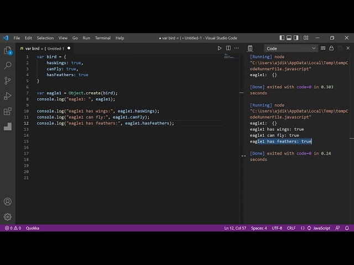
Task: Minimize the VS Code window
Action: coord(317,38)
